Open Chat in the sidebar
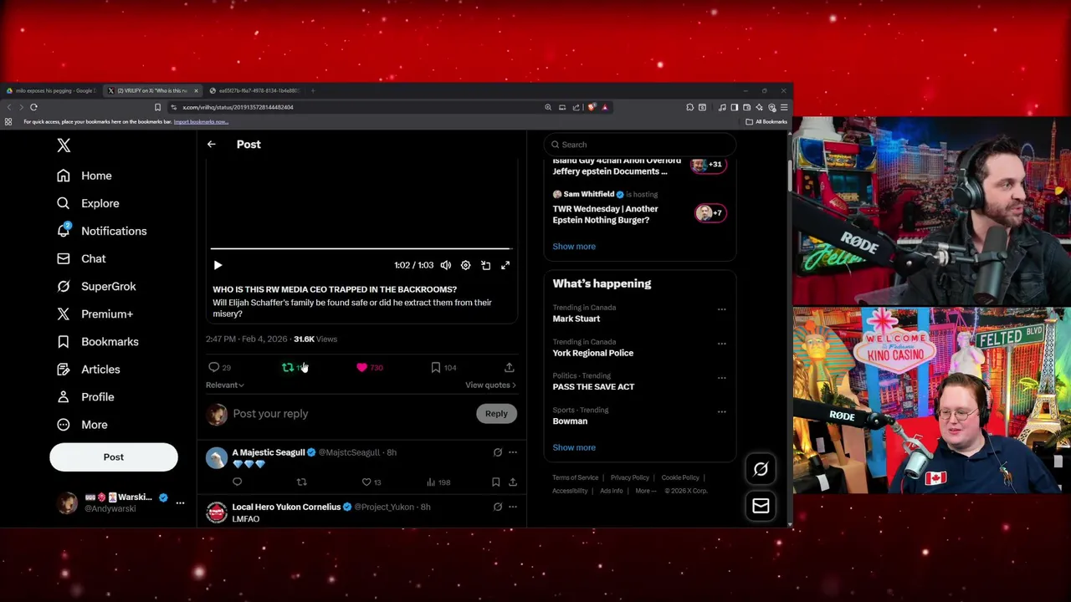Image resolution: width=1071 pixels, height=602 pixels. (x=80, y=258)
